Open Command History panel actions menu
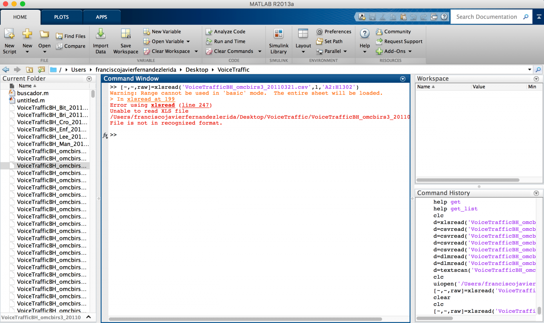Screen dimensions: 544x323 [536, 193]
